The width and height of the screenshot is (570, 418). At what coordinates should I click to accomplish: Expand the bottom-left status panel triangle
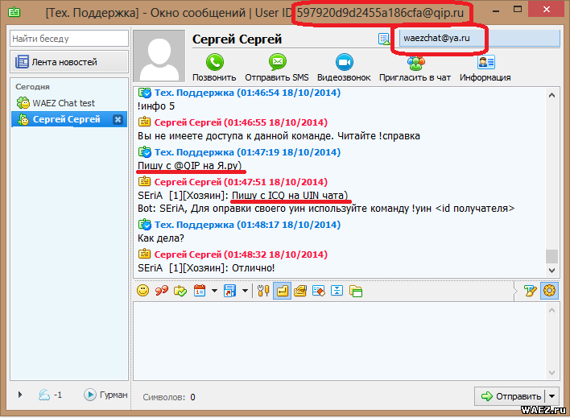[x=20, y=395]
